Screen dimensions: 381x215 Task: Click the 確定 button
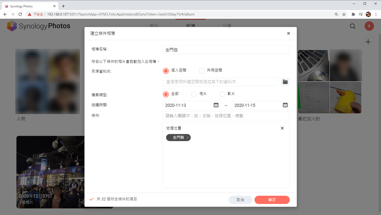click(272, 200)
